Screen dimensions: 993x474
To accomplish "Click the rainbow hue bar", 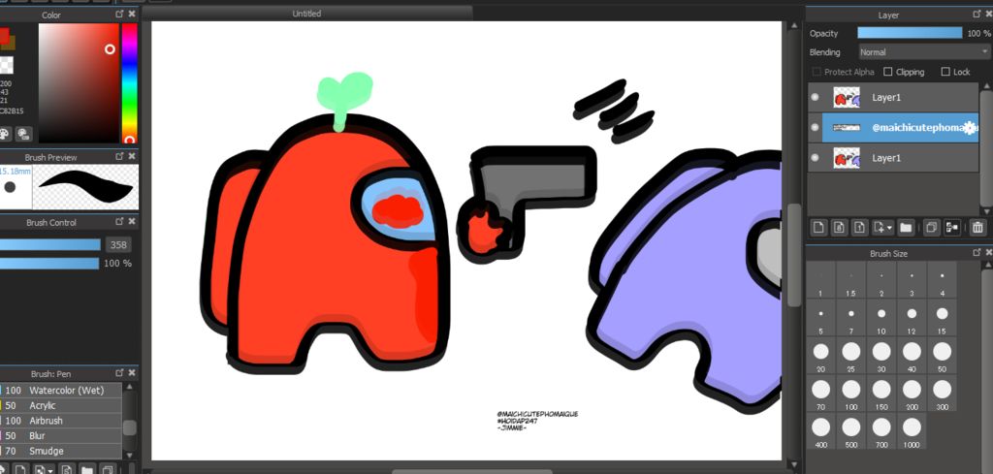I will tap(129, 83).
